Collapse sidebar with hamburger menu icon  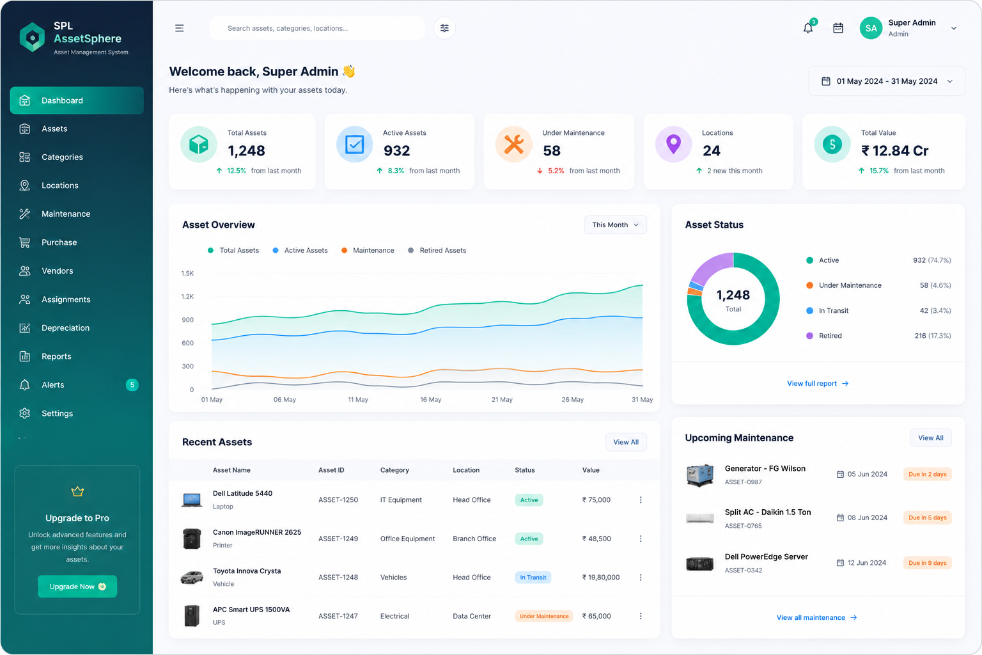180,28
